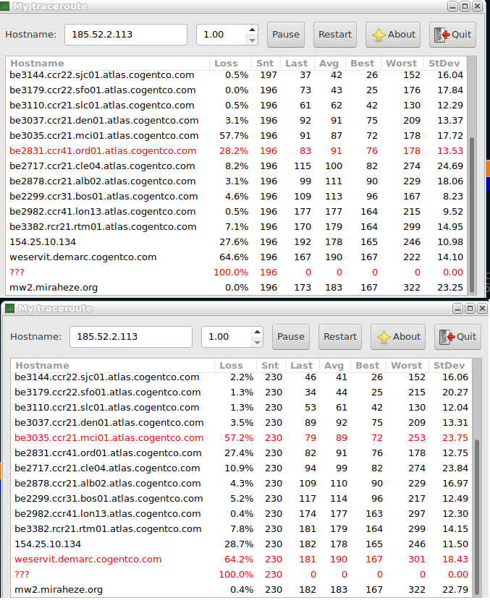Increase the interval value in the lower window
Screen dimensions: 490x600
click(x=257, y=332)
